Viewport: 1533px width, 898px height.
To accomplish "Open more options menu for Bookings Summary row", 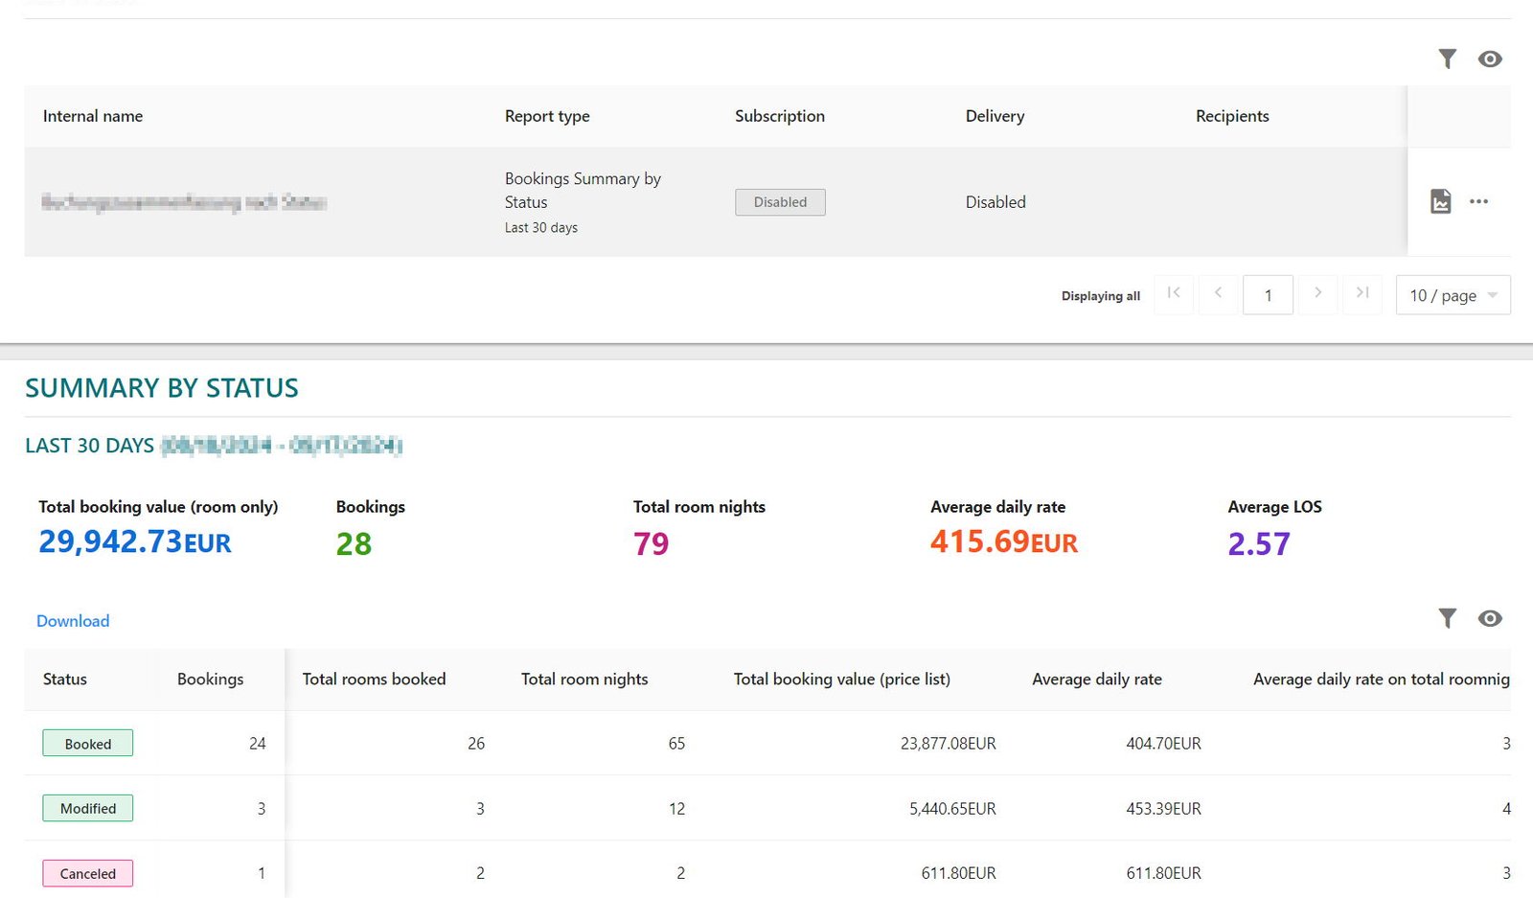I will click(1478, 201).
